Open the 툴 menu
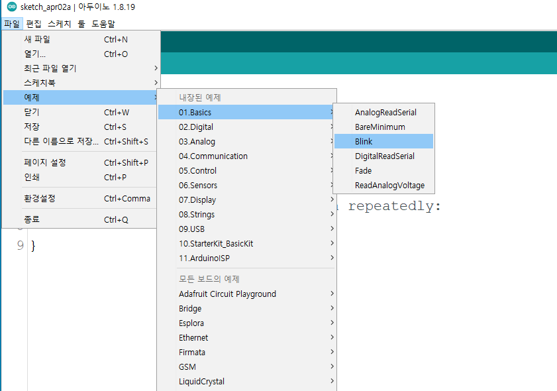The height and width of the screenshot is (391, 557). [x=81, y=24]
